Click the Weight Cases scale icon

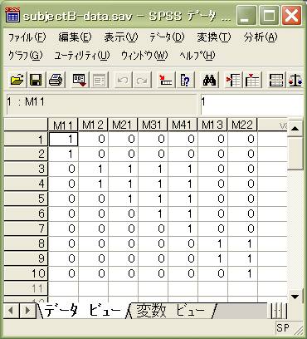pos(295,81)
